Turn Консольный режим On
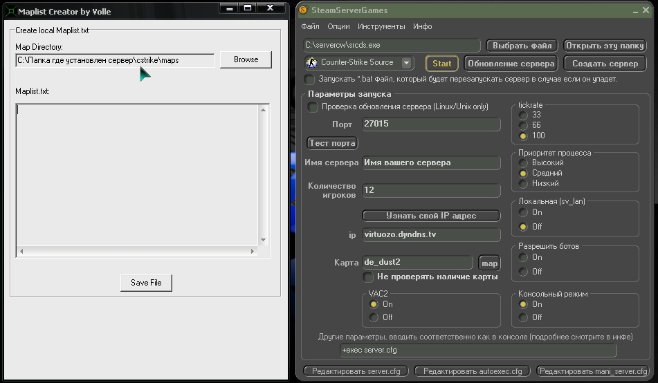658x383 pixels. [523, 305]
